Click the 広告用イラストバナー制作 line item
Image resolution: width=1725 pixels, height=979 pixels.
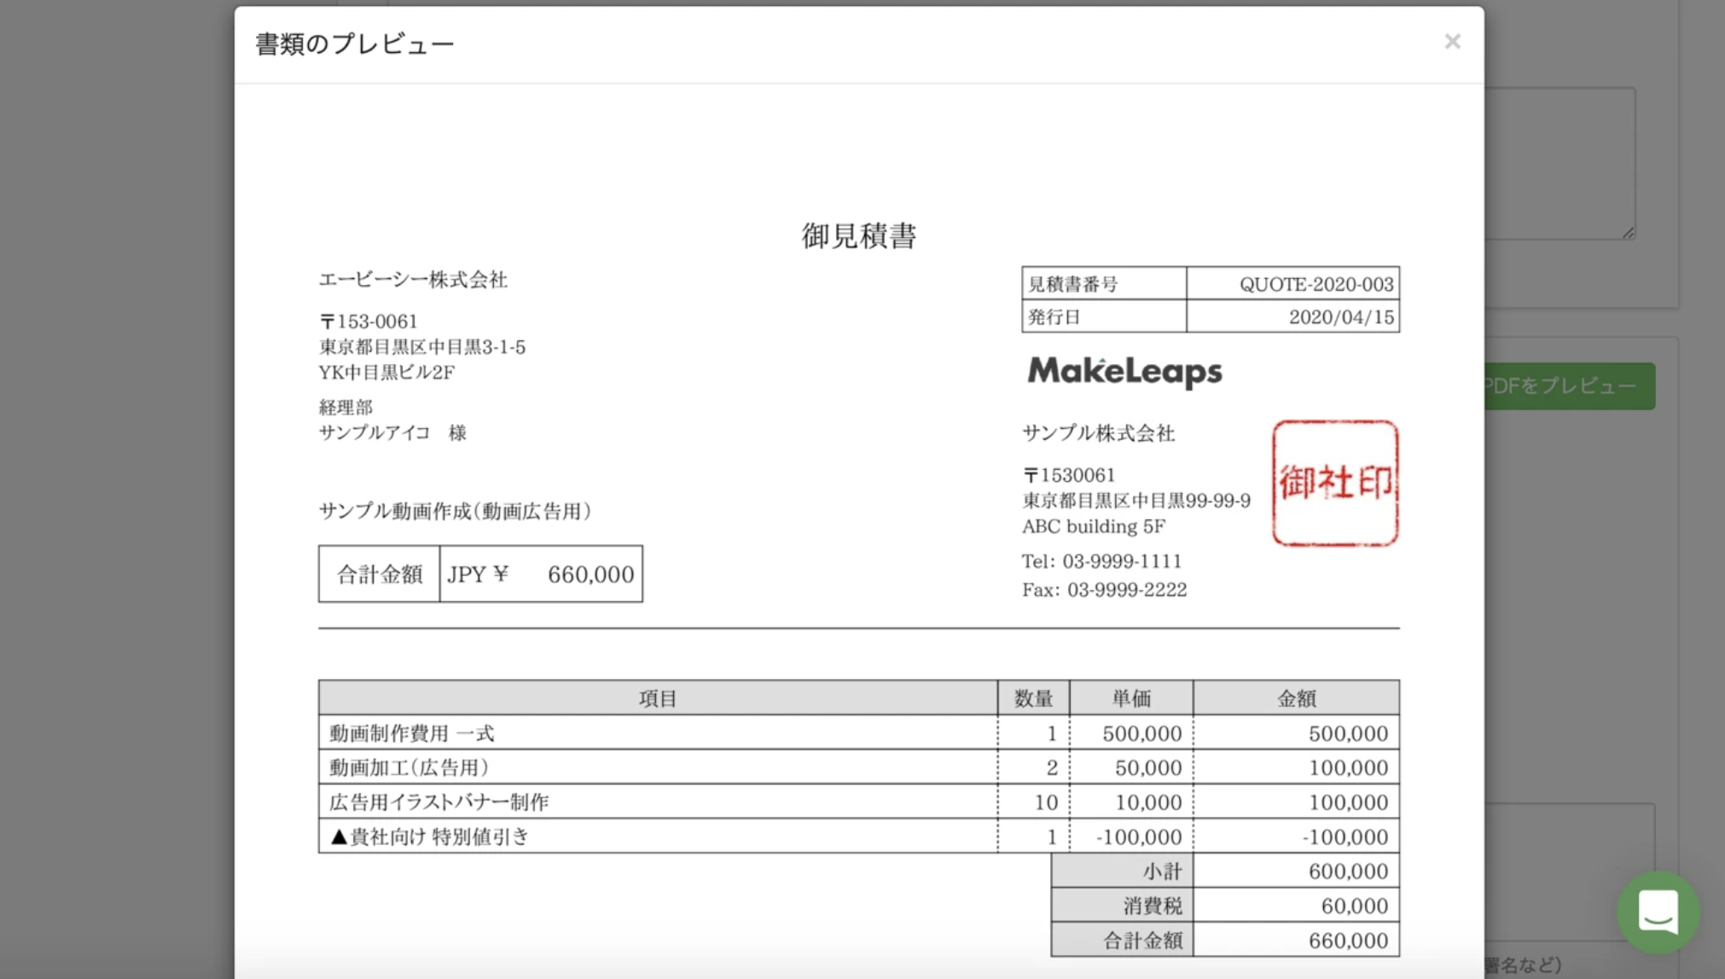click(439, 802)
